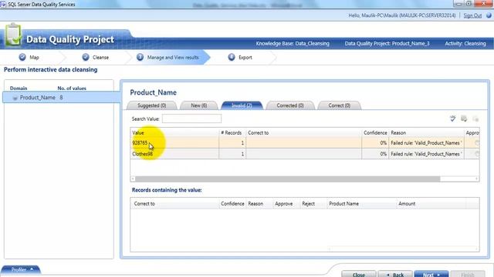494x277 pixels.
Task: Select the Invalid (2) tab
Action: point(242,105)
